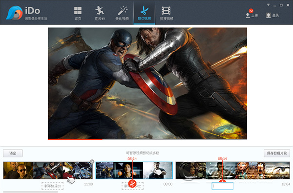Click the 08:00 duration label
This screenshot has height=193, width=293.
click(x=168, y=184)
